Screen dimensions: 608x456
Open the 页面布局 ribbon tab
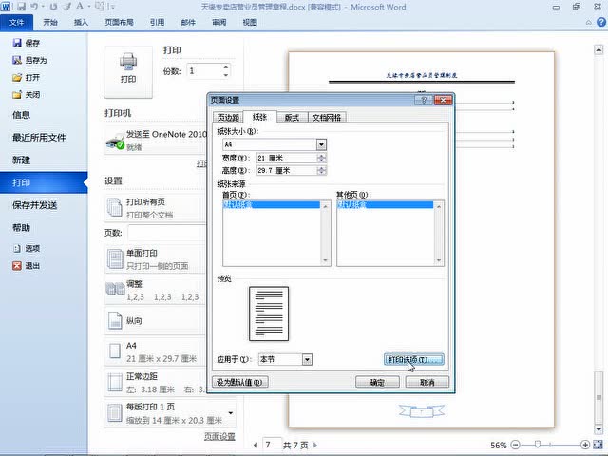click(119, 23)
